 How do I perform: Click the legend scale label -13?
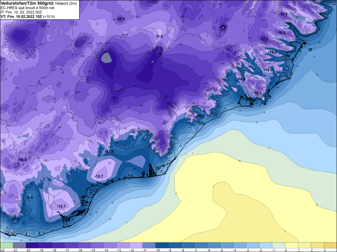(119, 250)
